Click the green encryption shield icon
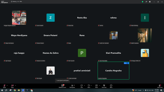The width and height of the screenshot is (164, 92). coord(142,2)
